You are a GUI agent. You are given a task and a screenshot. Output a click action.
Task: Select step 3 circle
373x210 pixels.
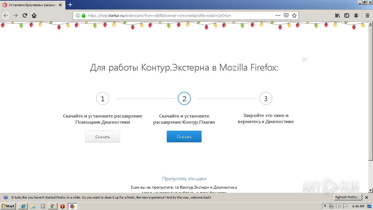point(266,99)
